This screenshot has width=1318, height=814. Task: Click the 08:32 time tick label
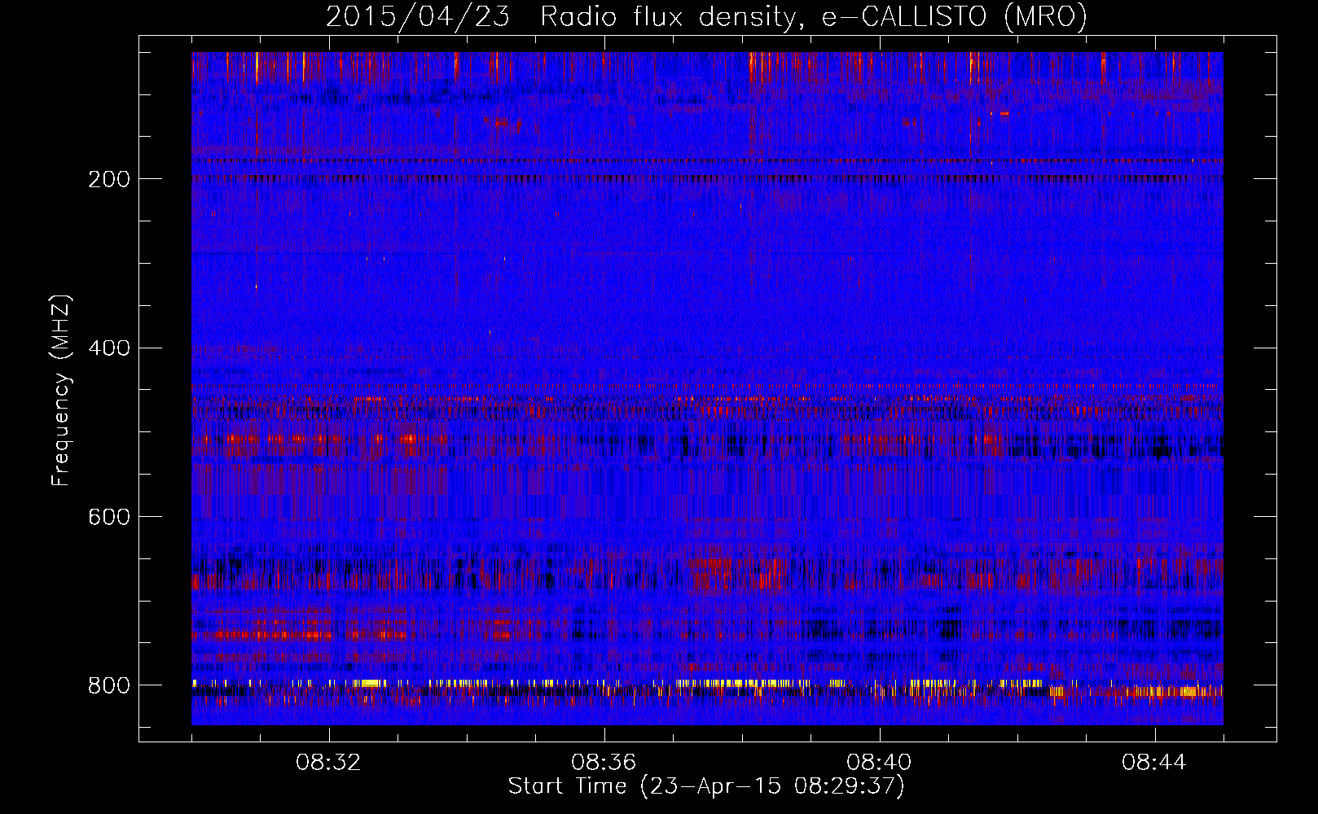tap(329, 763)
